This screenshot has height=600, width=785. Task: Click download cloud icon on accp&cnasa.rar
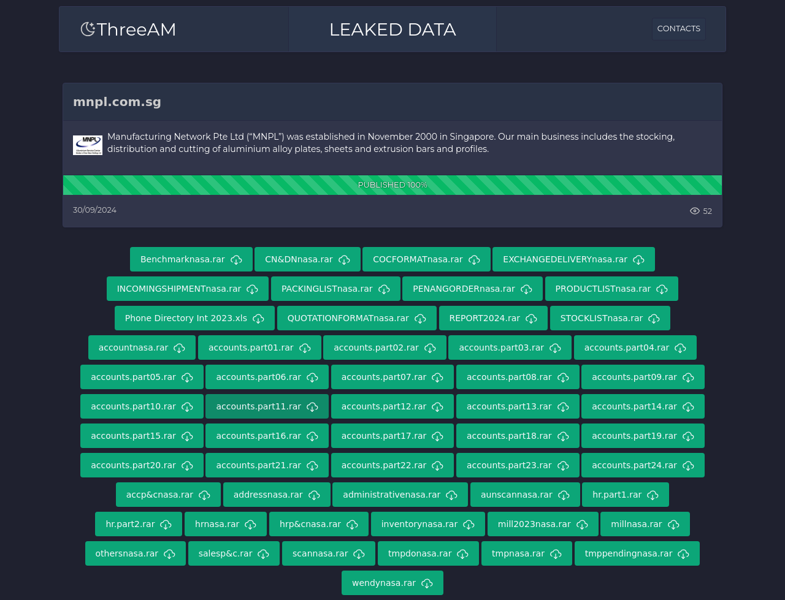click(x=204, y=495)
